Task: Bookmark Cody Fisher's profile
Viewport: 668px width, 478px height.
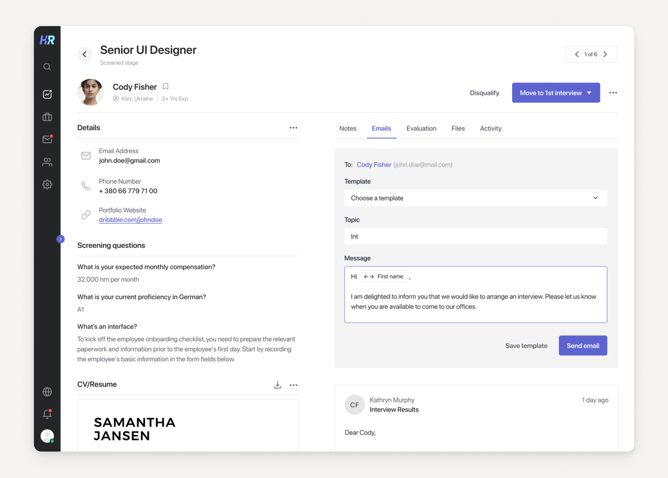Action: (x=165, y=86)
